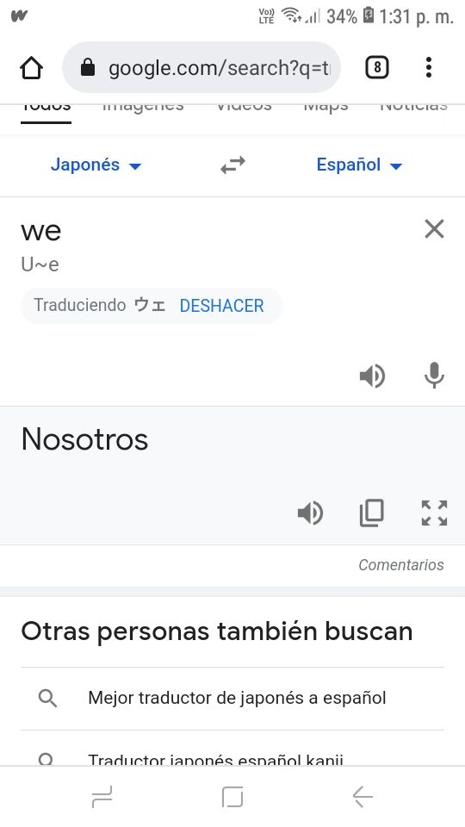This screenshot has width=465, height=827.
Task: Clear the source text with X
Action: tap(434, 229)
